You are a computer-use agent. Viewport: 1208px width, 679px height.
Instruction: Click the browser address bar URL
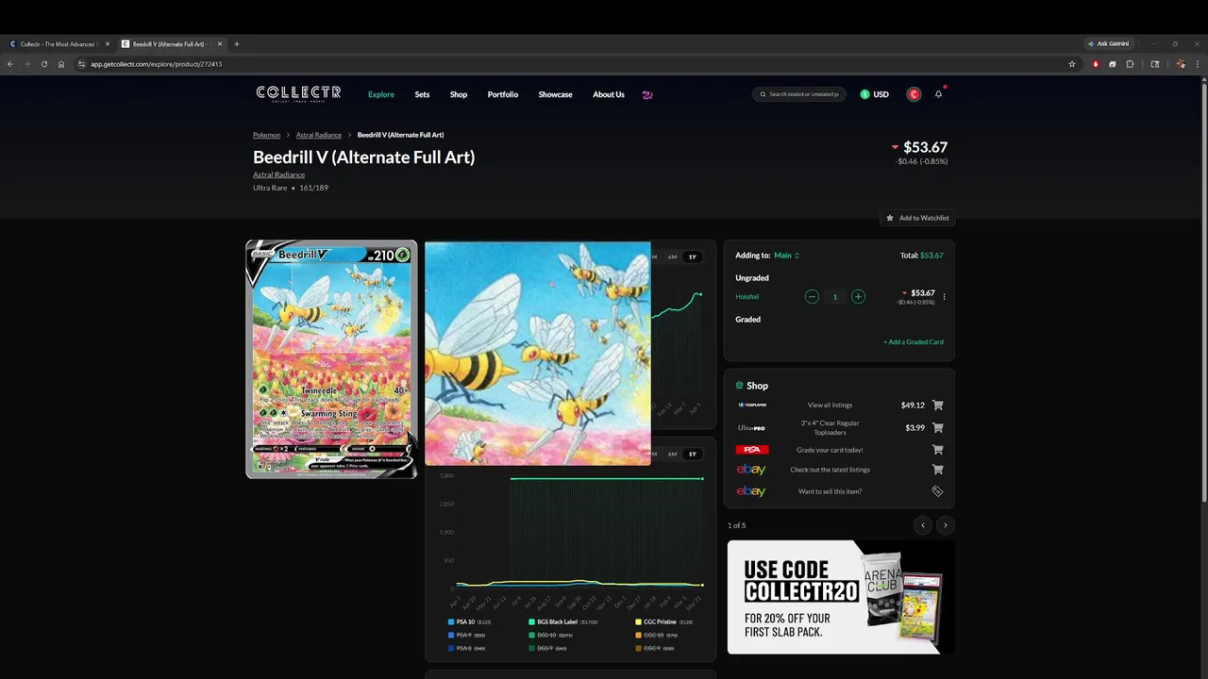[x=156, y=64]
